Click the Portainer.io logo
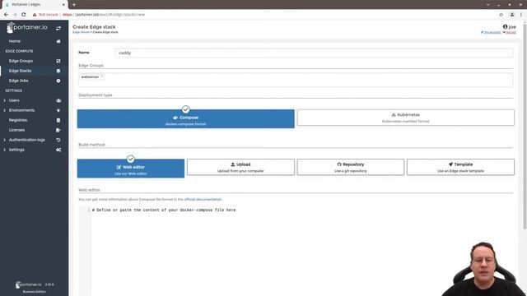This screenshot has width=527, height=296. (x=27, y=27)
